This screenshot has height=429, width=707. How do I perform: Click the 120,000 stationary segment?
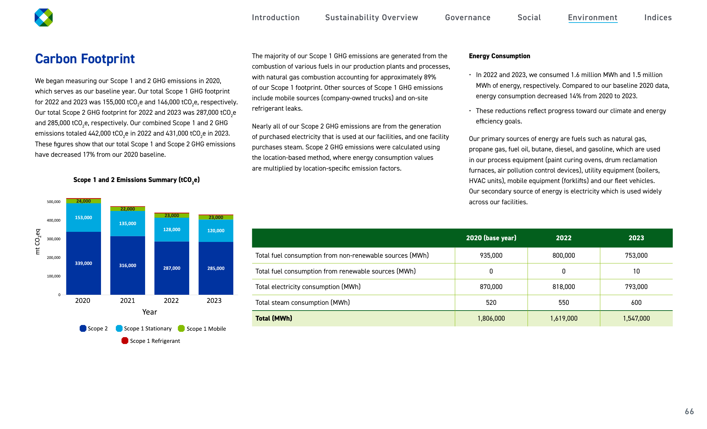(x=216, y=230)
